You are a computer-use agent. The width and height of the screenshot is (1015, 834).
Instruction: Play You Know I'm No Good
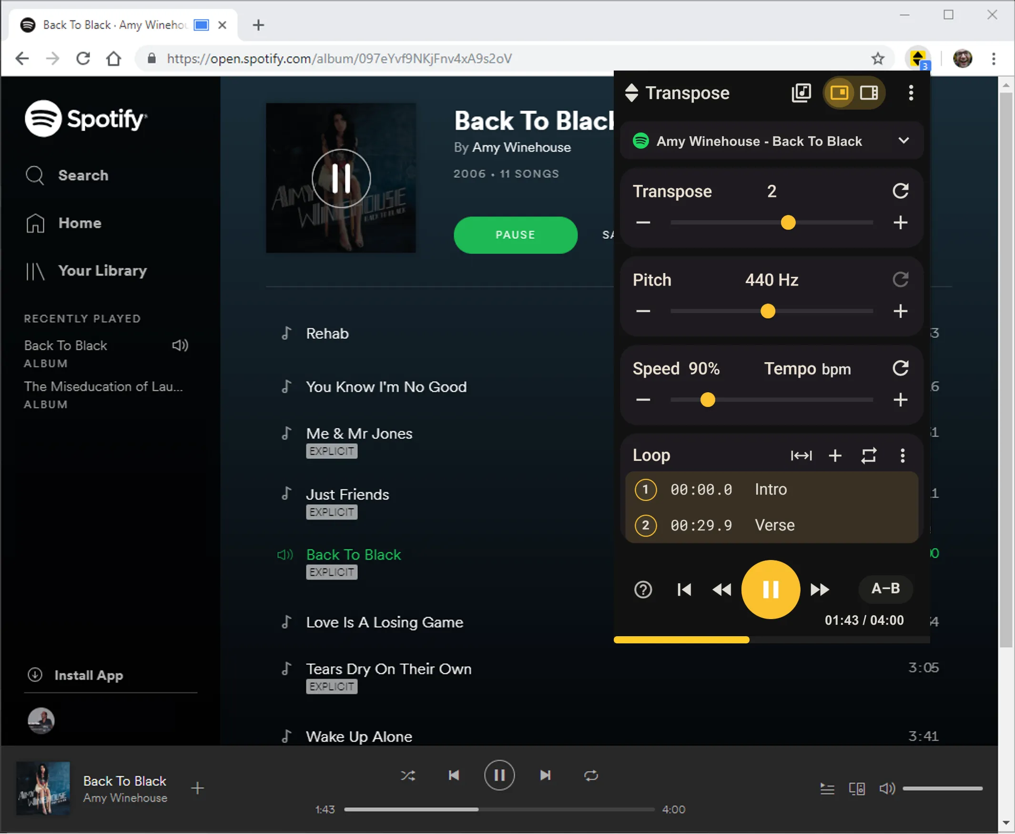coord(386,387)
